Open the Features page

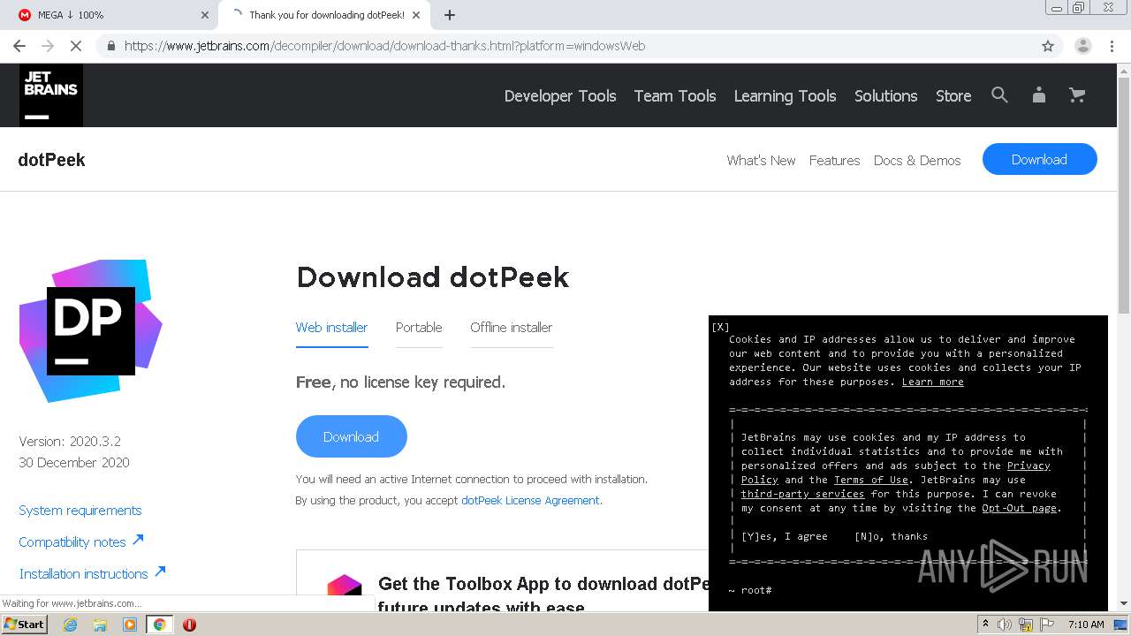[834, 160]
